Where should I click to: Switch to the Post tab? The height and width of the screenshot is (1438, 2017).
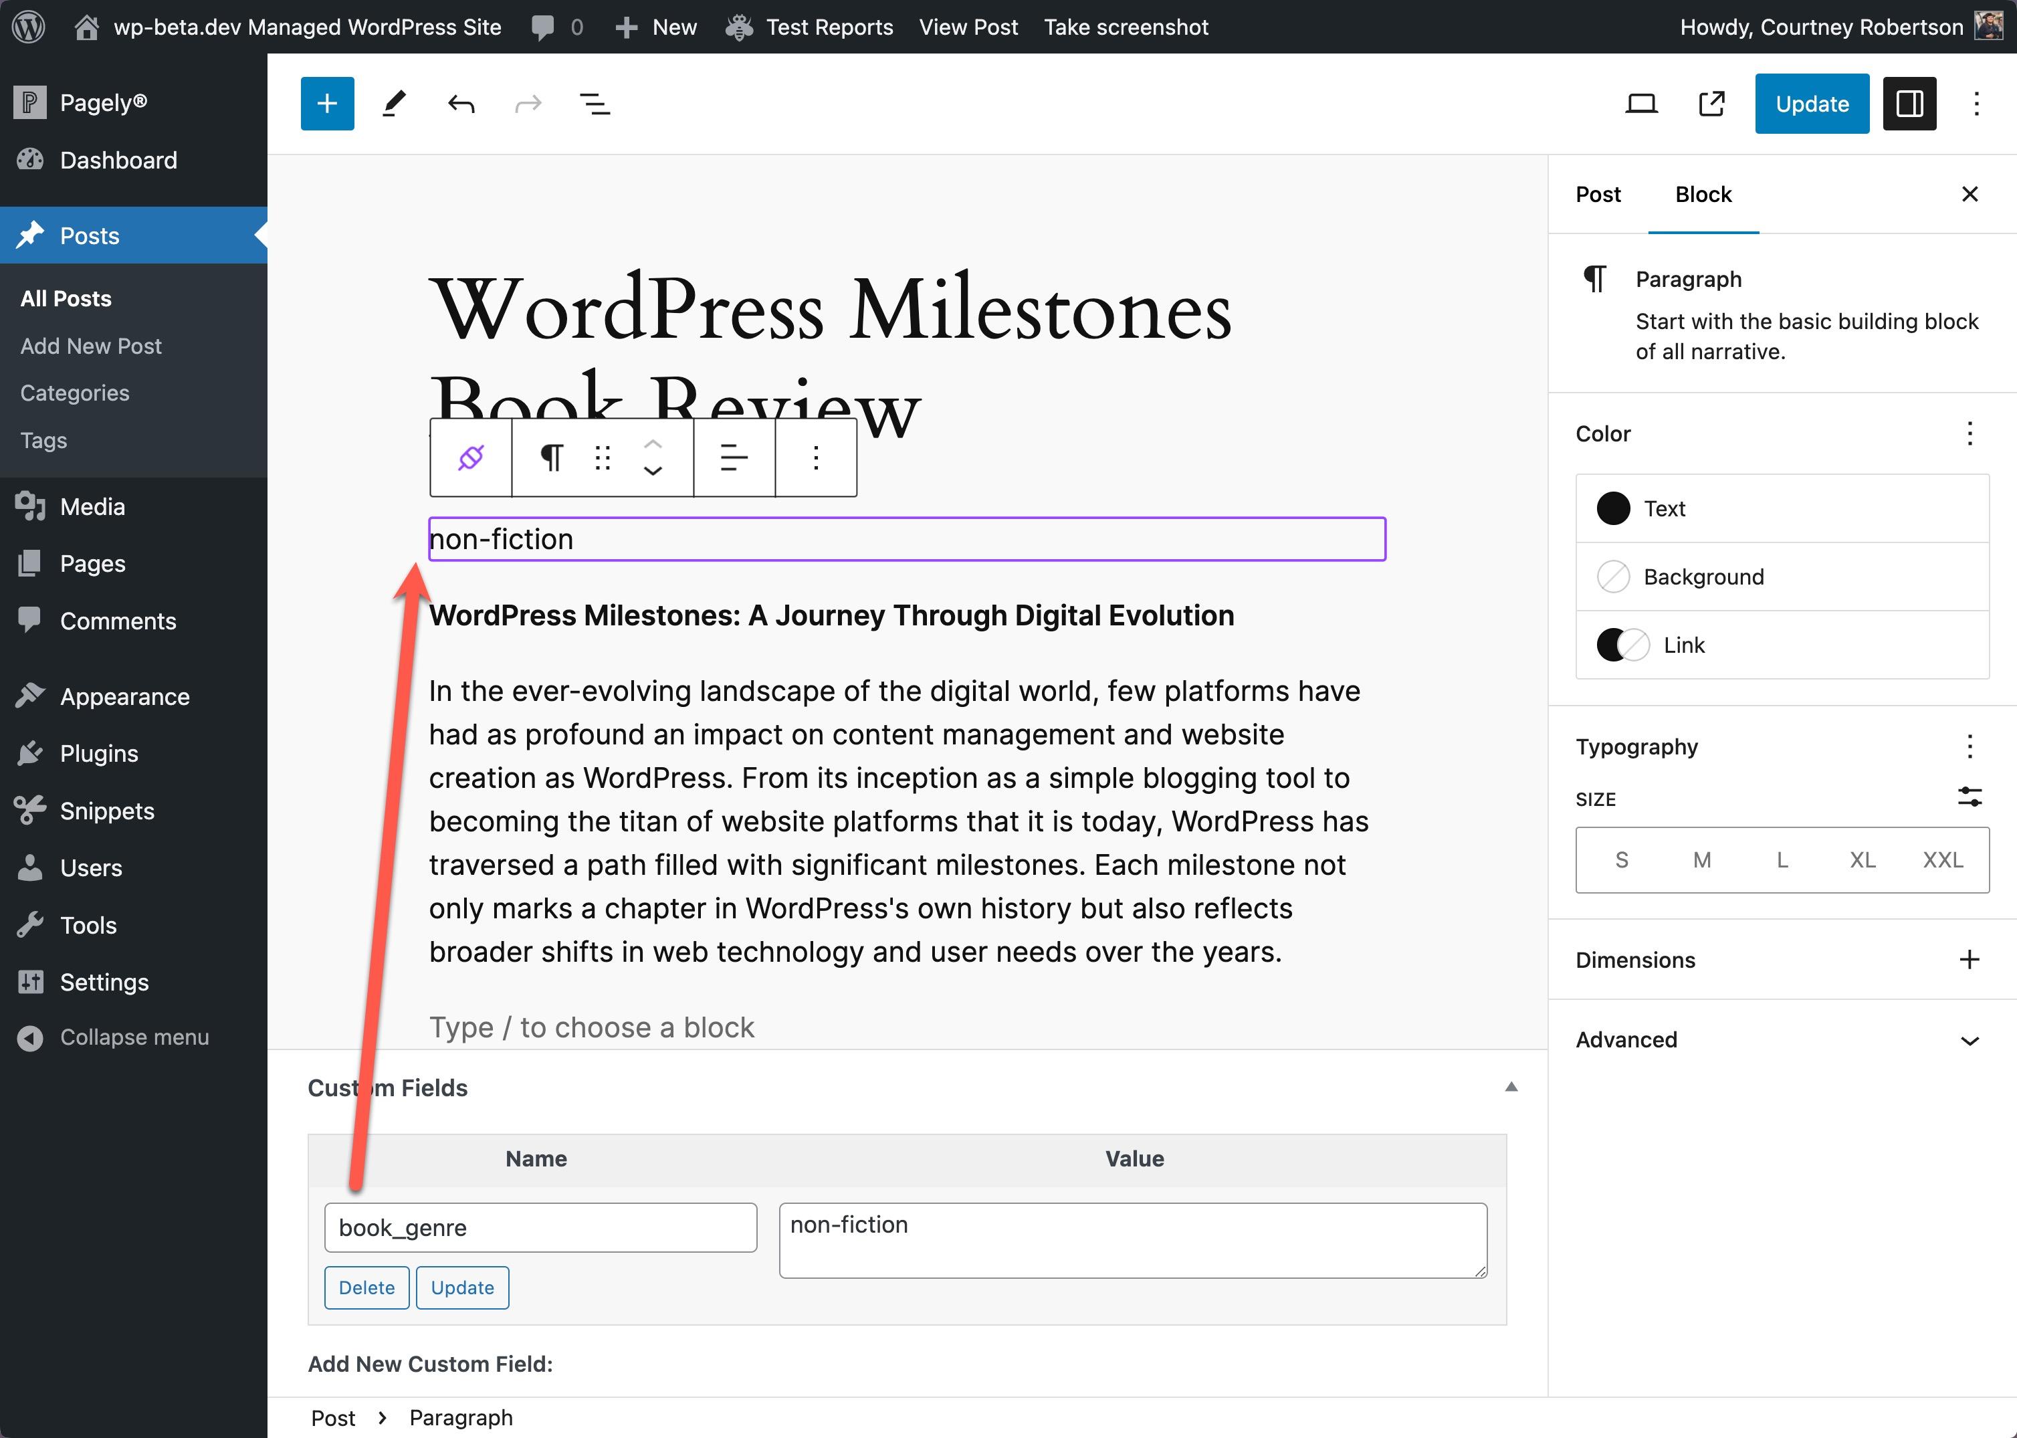[1597, 195]
